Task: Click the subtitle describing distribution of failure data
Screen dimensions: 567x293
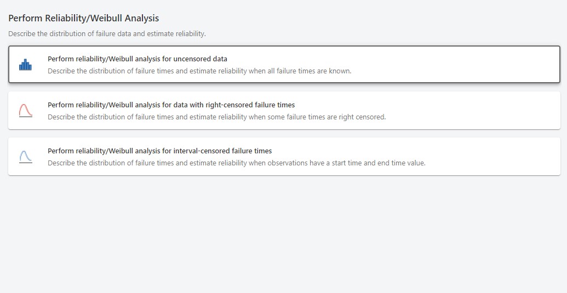Action: [107, 33]
